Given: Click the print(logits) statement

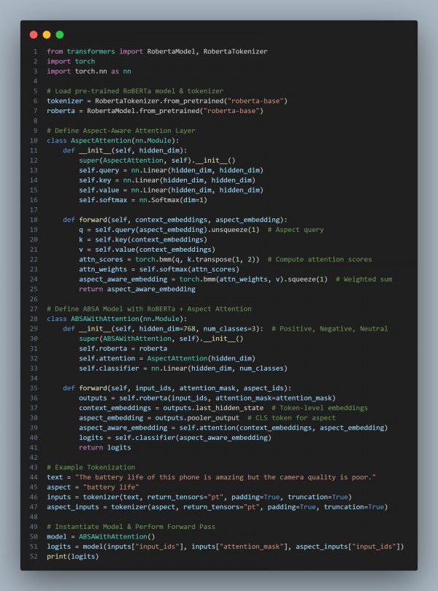Looking at the screenshot, I should click(71, 556).
